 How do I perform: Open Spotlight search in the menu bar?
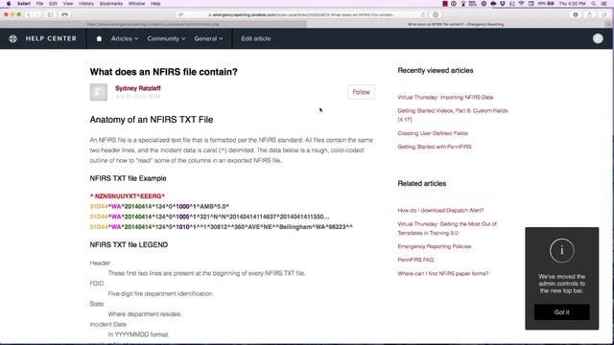pos(593,4)
